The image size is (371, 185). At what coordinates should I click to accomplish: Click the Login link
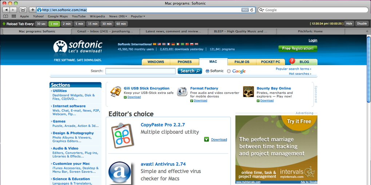[x=313, y=40]
